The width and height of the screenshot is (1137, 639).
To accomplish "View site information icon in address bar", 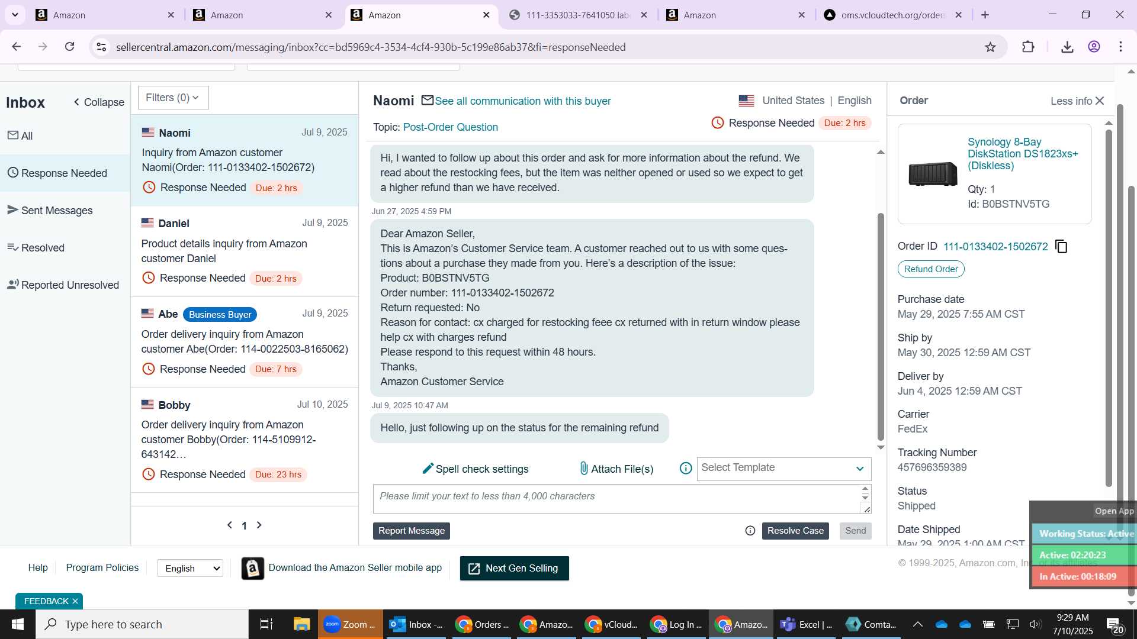I will [x=101, y=47].
